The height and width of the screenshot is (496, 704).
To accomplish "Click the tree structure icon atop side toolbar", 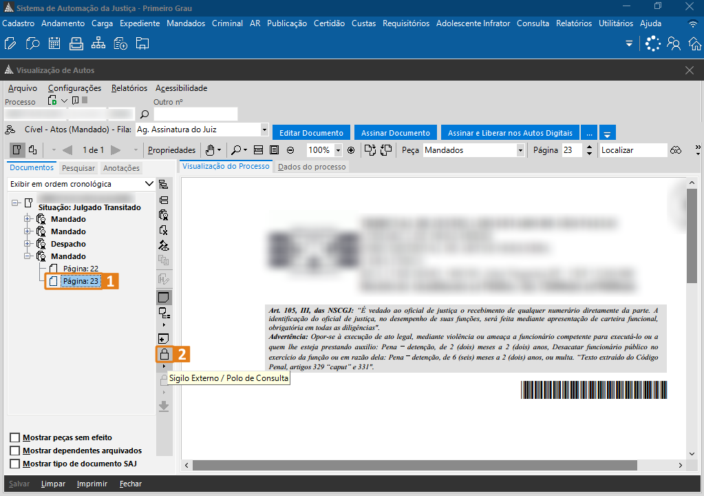I will click(x=163, y=184).
